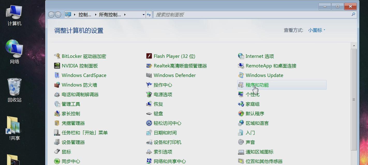Screen dimensions: 368x165
Task: Open the 恢复 icon
Action: coord(149,104)
